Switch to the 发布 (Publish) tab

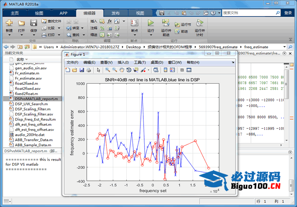(115, 13)
